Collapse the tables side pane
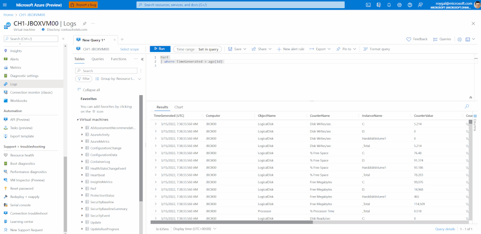The width and height of the screenshot is (481, 234). (x=143, y=60)
